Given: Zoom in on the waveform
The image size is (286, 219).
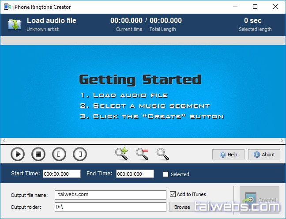Looking at the screenshot, I should tap(121, 154).
